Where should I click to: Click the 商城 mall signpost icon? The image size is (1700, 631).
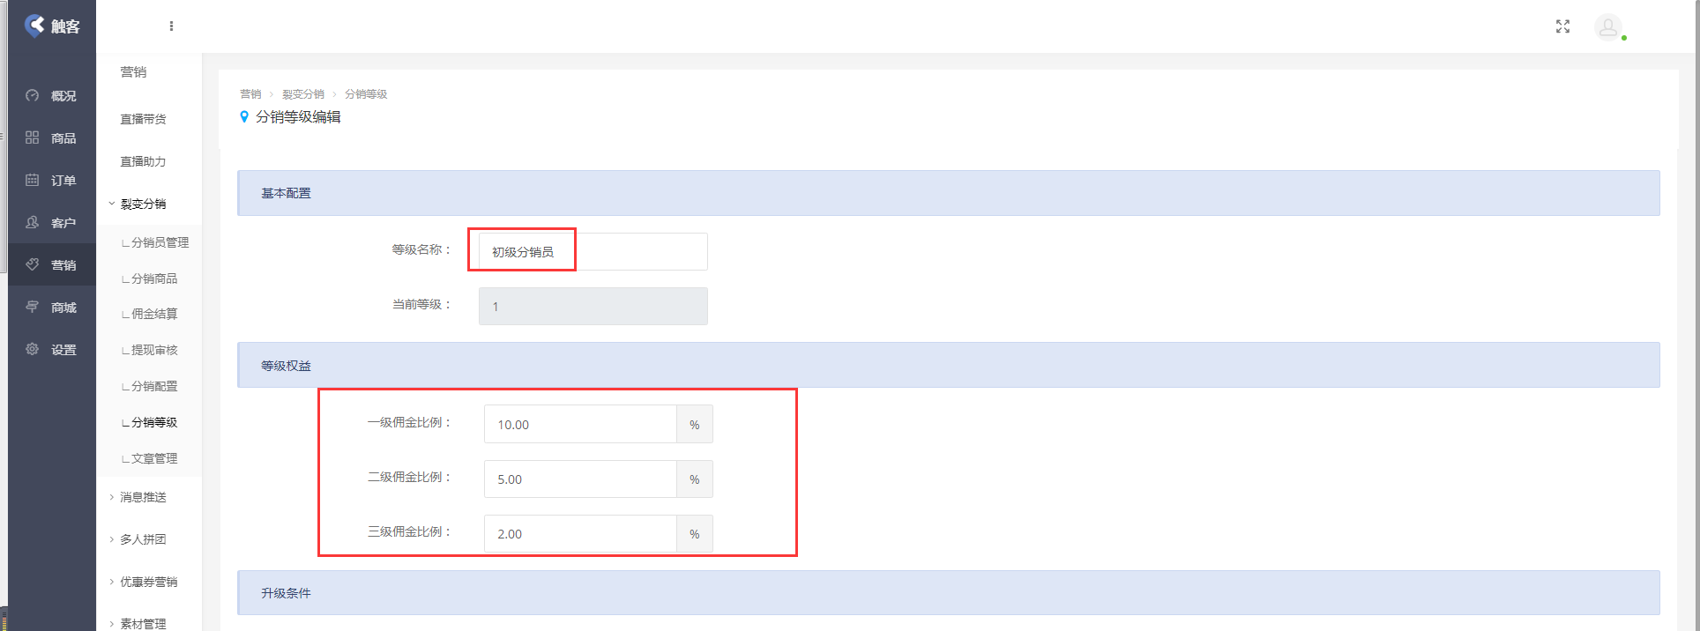click(33, 307)
